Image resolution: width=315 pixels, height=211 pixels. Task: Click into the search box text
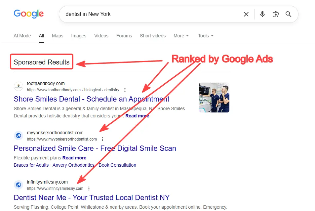(x=88, y=14)
